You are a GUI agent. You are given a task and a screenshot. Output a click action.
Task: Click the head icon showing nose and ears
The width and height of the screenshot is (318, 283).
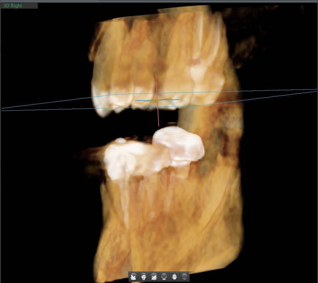click(174, 276)
